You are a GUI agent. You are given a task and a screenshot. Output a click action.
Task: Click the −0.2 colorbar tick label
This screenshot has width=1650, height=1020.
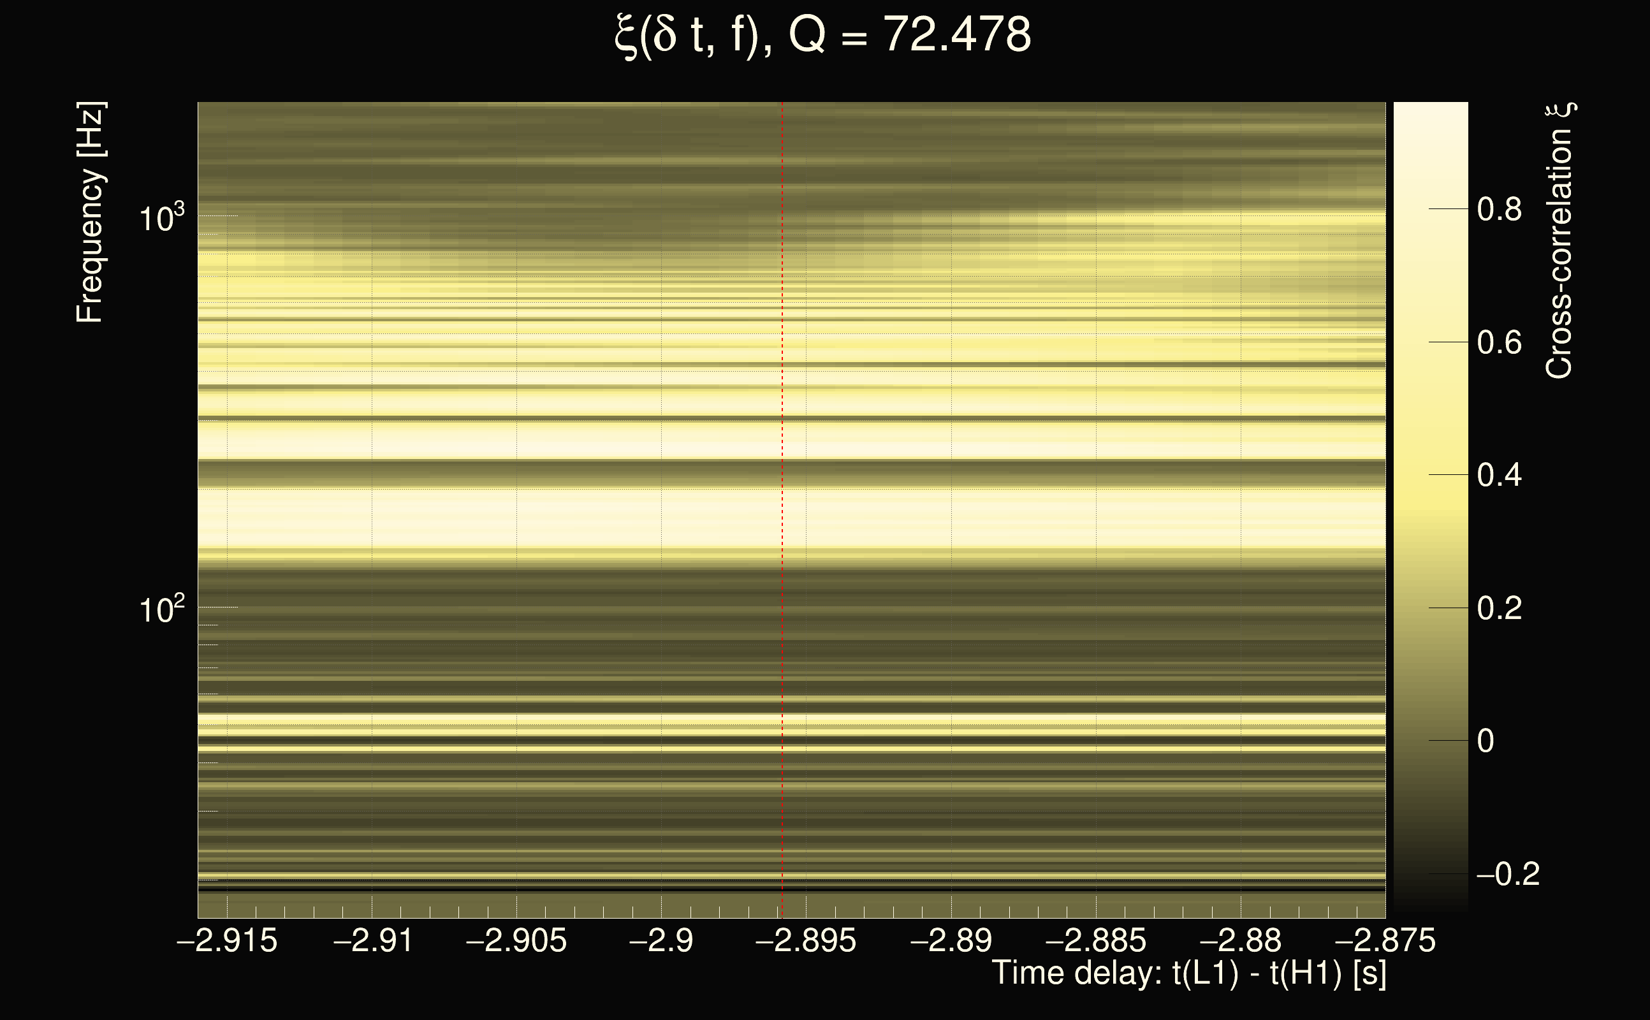1508,874
